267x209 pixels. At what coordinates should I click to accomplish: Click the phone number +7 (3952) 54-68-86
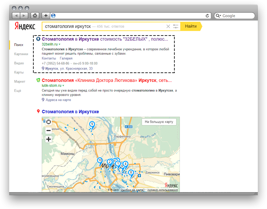coord(55,63)
